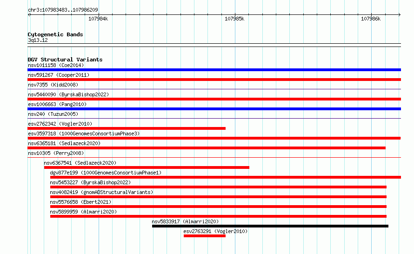
Task: Click the nsv1011158 (Coe2014) label
Action: coord(56,65)
